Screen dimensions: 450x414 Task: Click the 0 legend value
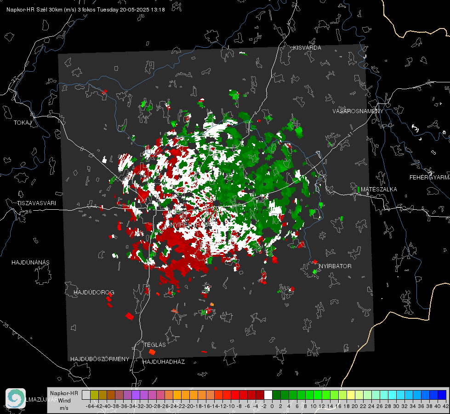[272, 406]
